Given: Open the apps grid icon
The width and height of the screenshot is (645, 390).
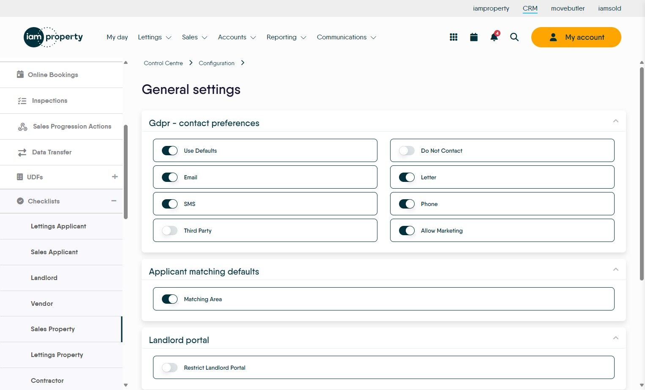Looking at the screenshot, I should pos(454,37).
